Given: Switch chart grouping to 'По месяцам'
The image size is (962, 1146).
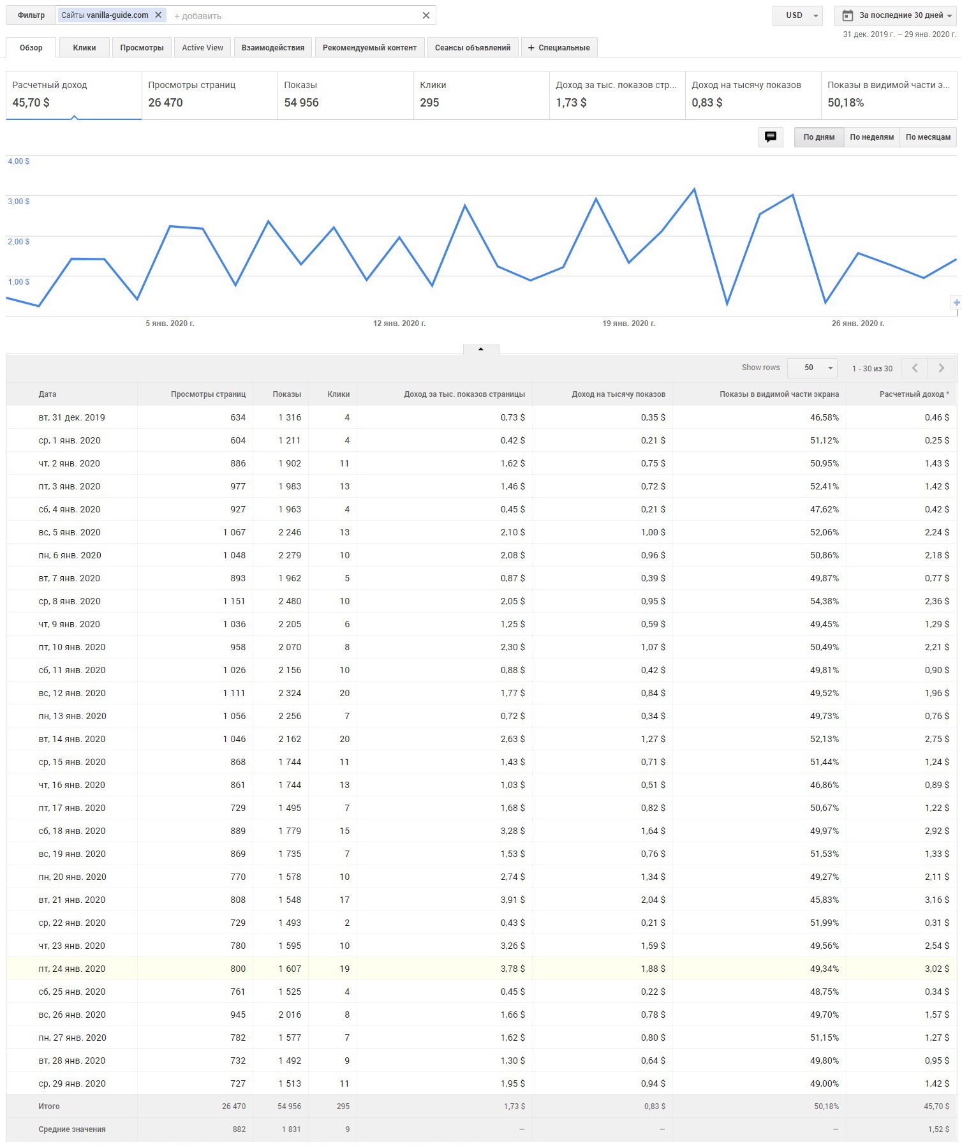Looking at the screenshot, I should tap(928, 137).
